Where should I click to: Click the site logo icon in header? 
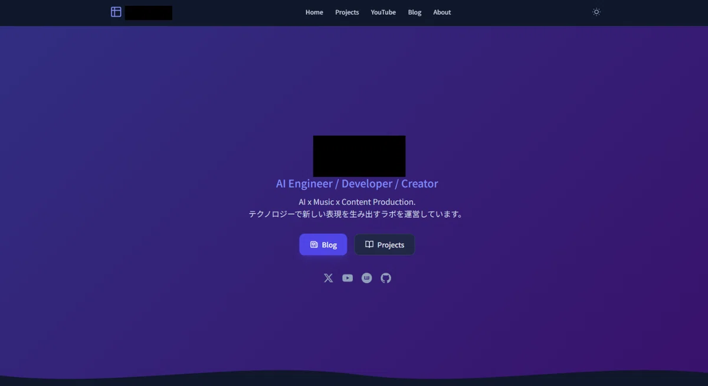click(116, 12)
